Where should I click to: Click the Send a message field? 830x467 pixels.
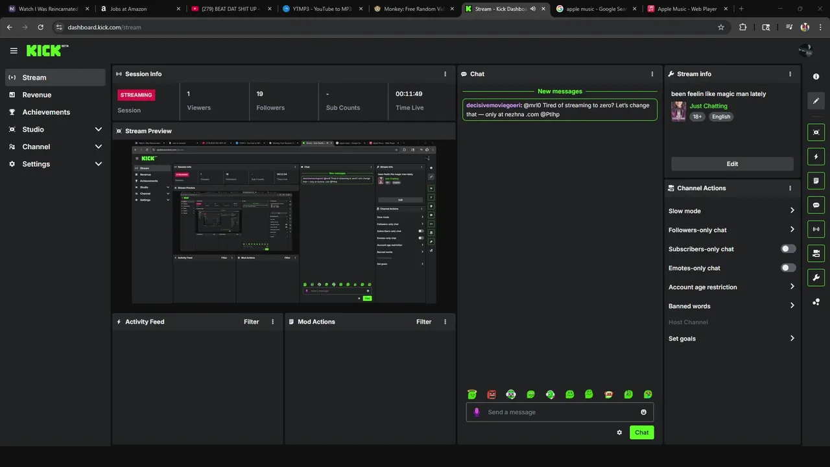[560, 412]
